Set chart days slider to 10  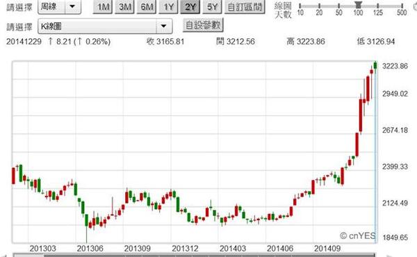pos(300,6)
